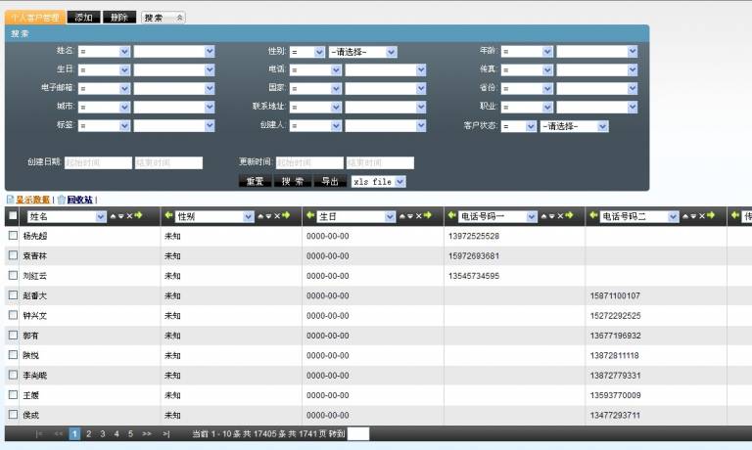Click the 添加 tab button

coord(83,18)
